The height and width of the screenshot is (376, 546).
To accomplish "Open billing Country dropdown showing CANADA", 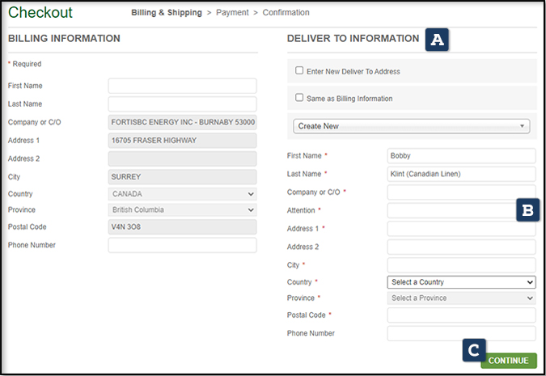I will (182, 195).
